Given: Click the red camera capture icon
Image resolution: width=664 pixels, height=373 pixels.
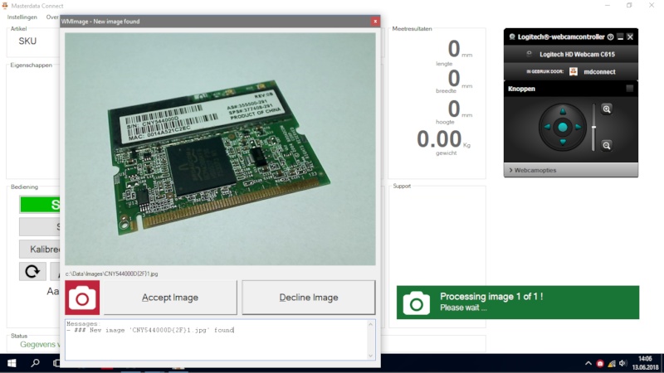Looking at the screenshot, I should pyautogui.click(x=82, y=298).
